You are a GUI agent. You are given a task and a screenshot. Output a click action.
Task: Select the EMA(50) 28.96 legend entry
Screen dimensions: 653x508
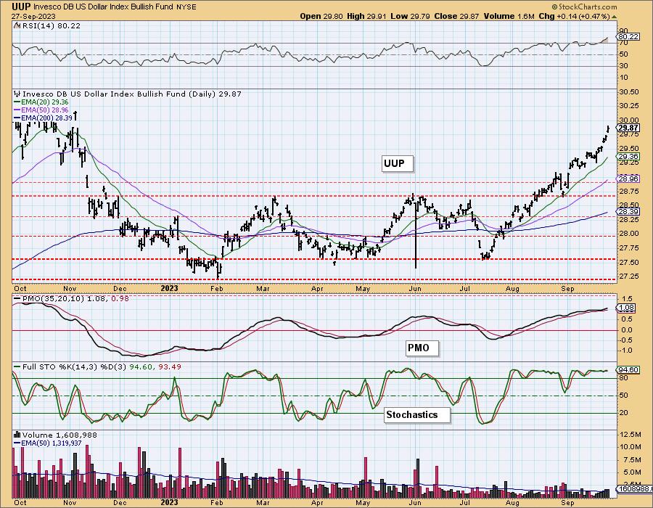[x=45, y=110]
